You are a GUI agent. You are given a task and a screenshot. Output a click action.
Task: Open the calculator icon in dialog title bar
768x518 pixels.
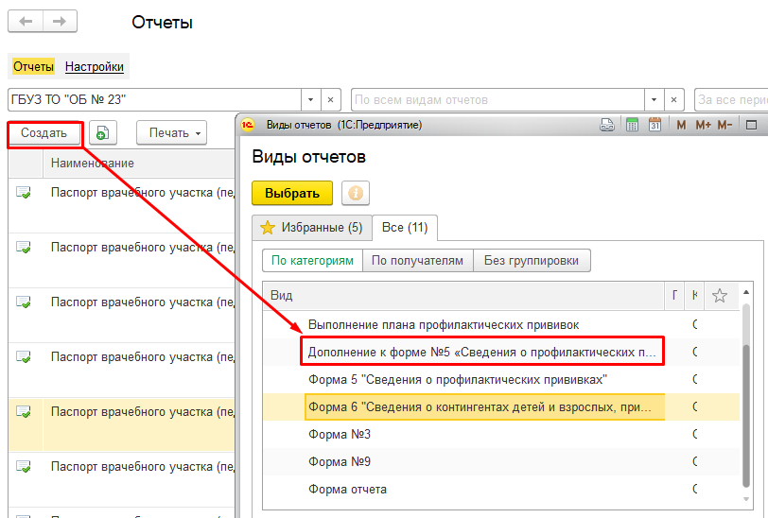631,125
